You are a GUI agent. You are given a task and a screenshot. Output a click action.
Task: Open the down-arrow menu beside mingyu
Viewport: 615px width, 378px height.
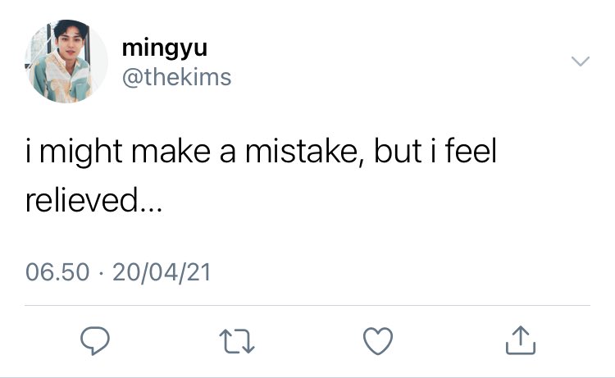point(580,62)
